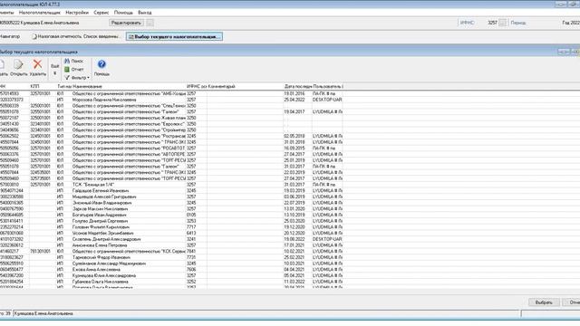Click the Открыть (Open) toolbar icon

[x=18, y=65]
